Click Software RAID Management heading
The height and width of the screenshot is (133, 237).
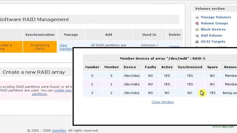point(34,20)
